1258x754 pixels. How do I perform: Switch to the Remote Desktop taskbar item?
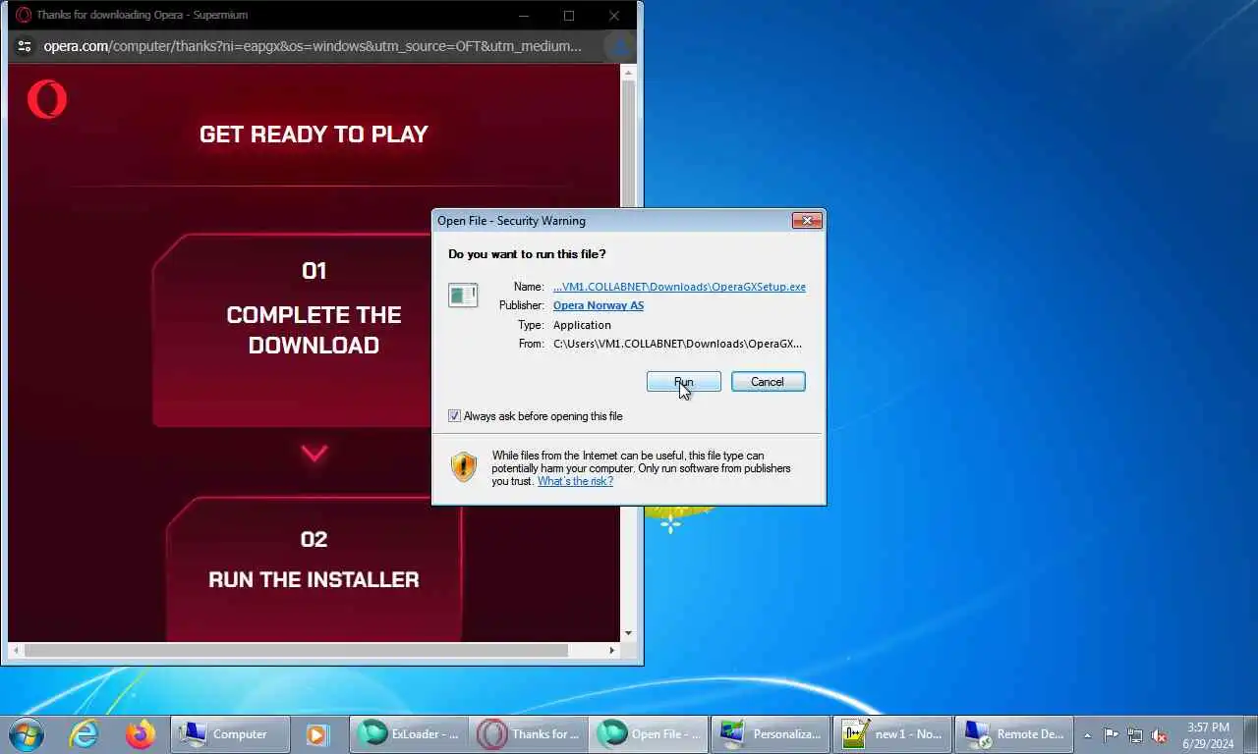pos(1014,733)
